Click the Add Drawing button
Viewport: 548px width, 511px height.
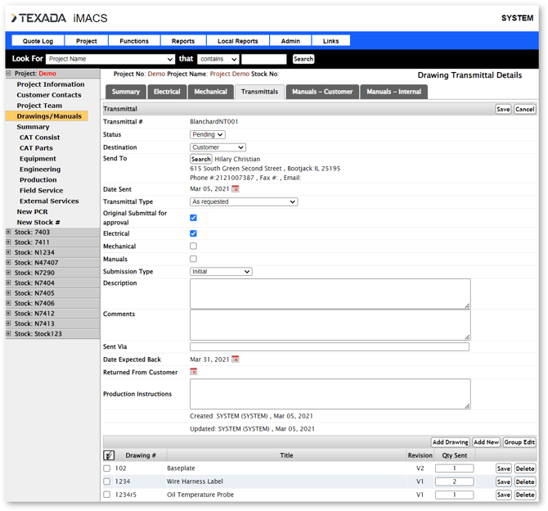coord(450,442)
